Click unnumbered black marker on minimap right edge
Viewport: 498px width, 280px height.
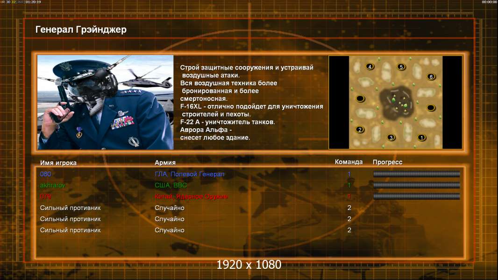[431, 108]
